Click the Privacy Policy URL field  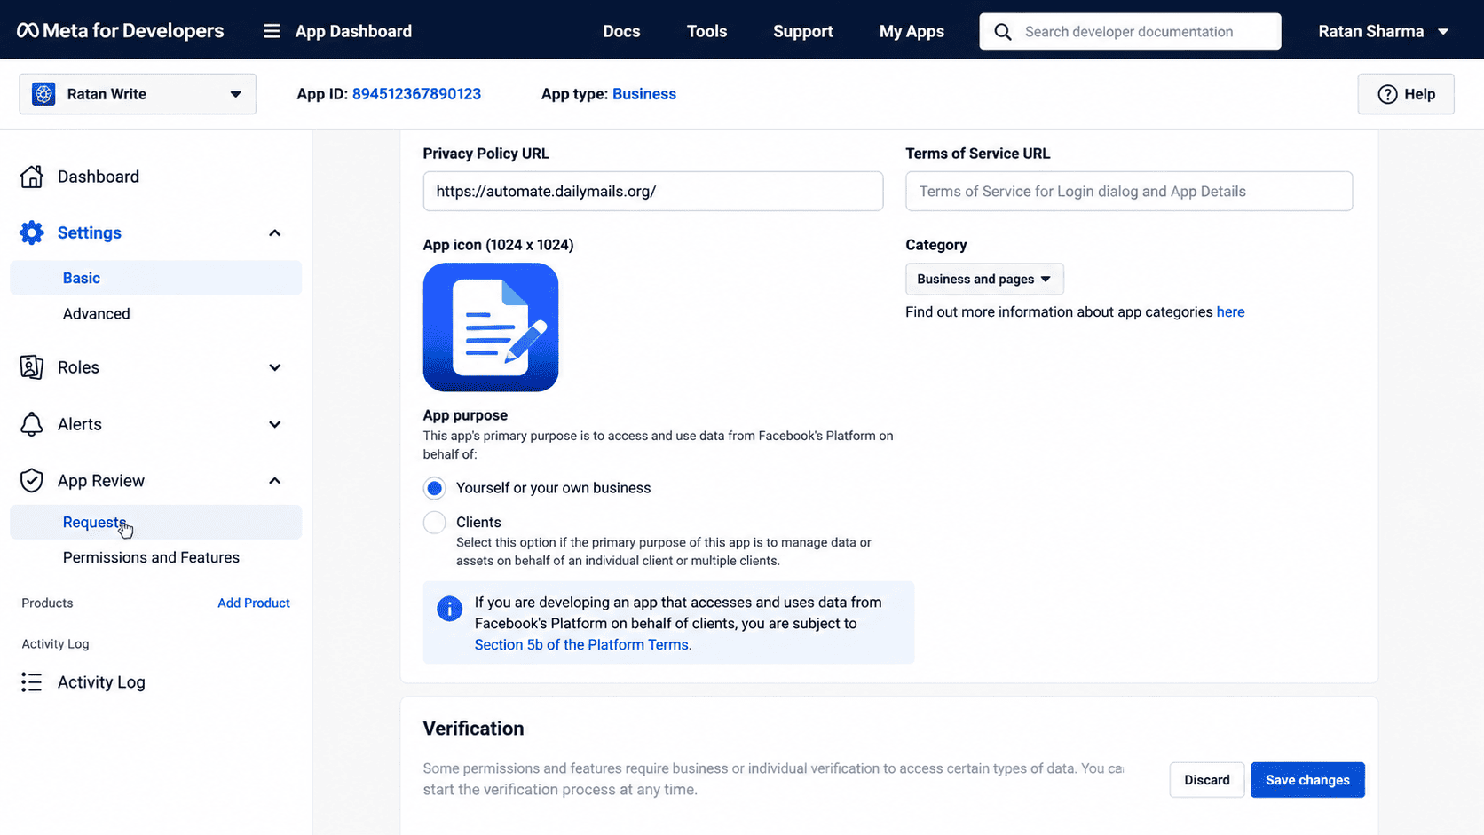[x=653, y=192]
